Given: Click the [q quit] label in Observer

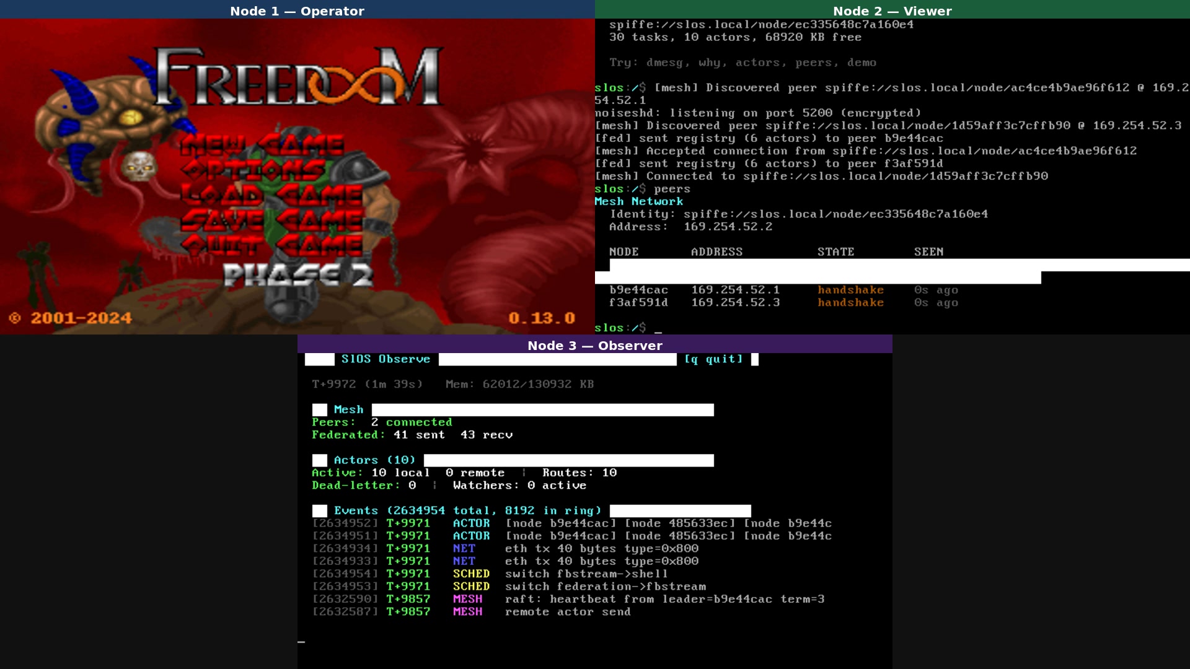Looking at the screenshot, I should pyautogui.click(x=713, y=359).
